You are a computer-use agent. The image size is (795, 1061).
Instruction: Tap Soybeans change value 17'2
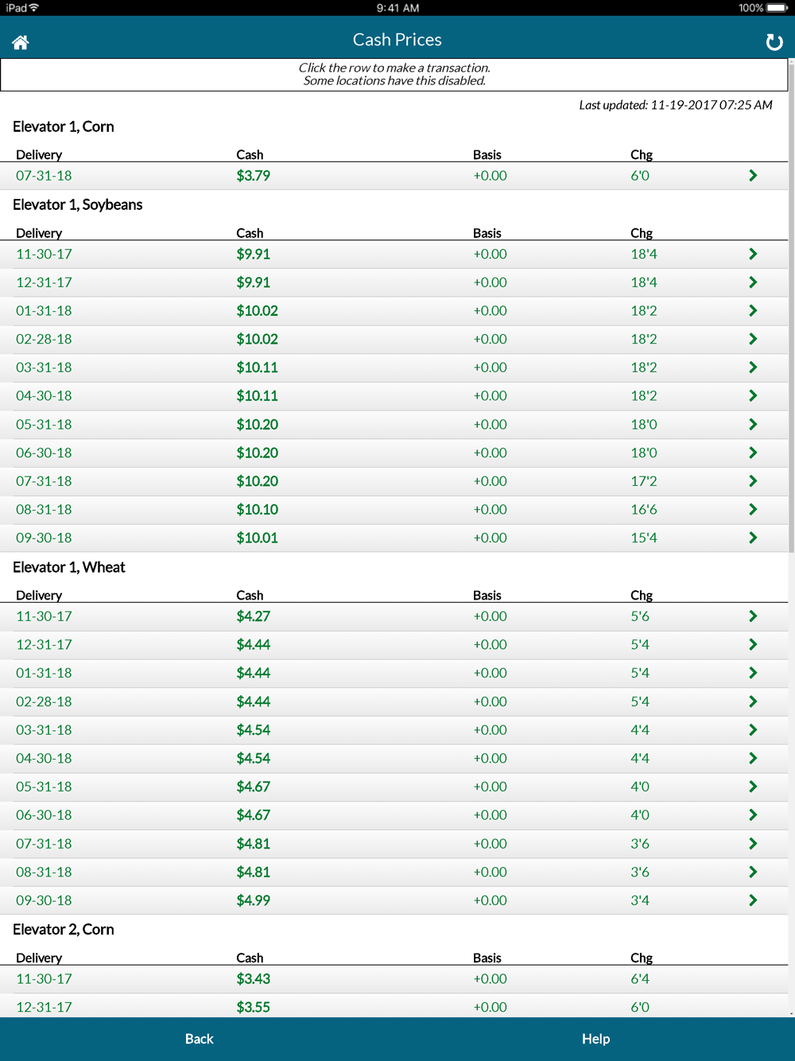[x=644, y=481]
